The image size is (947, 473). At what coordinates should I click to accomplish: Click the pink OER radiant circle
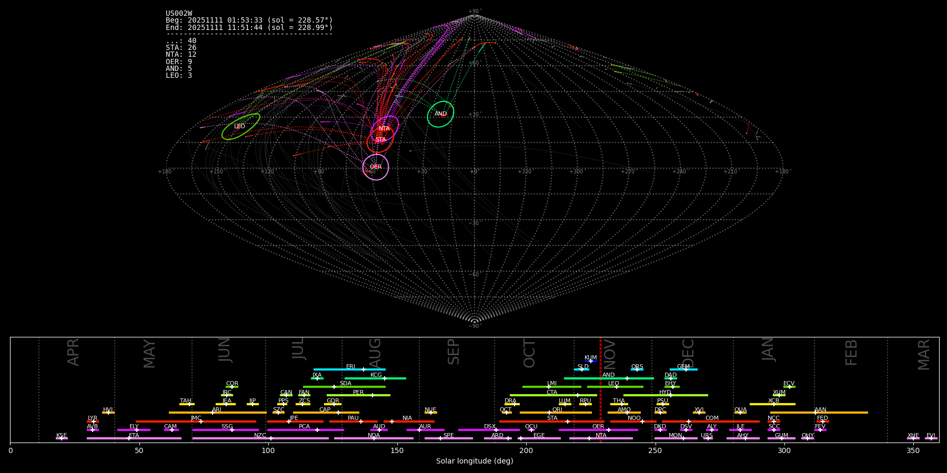[376, 167]
